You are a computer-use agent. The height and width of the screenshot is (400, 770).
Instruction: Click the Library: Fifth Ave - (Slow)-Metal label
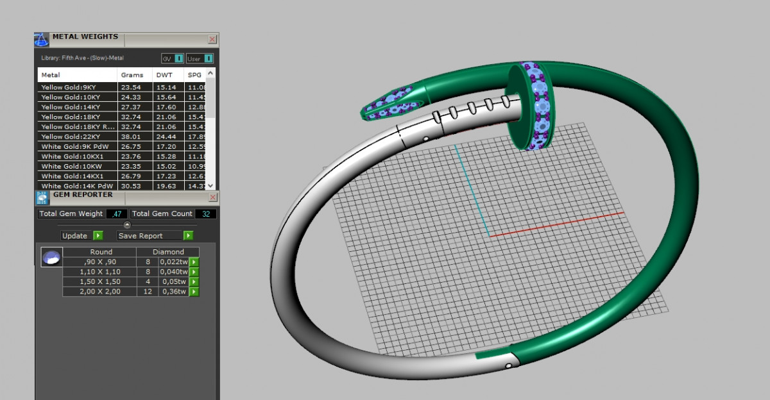click(x=82, y=58)
